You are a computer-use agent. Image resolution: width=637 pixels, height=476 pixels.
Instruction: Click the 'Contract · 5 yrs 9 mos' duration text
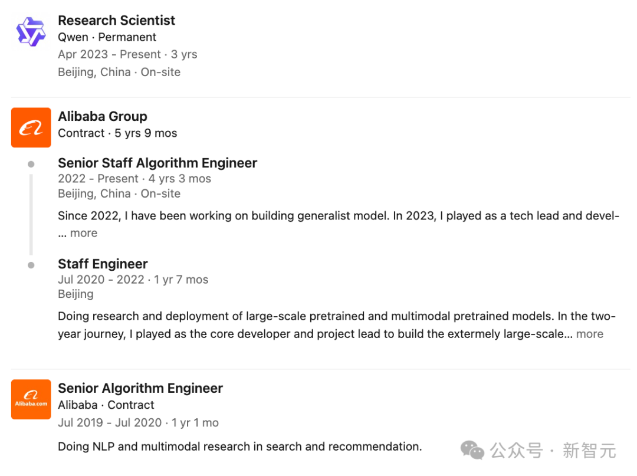117,133
